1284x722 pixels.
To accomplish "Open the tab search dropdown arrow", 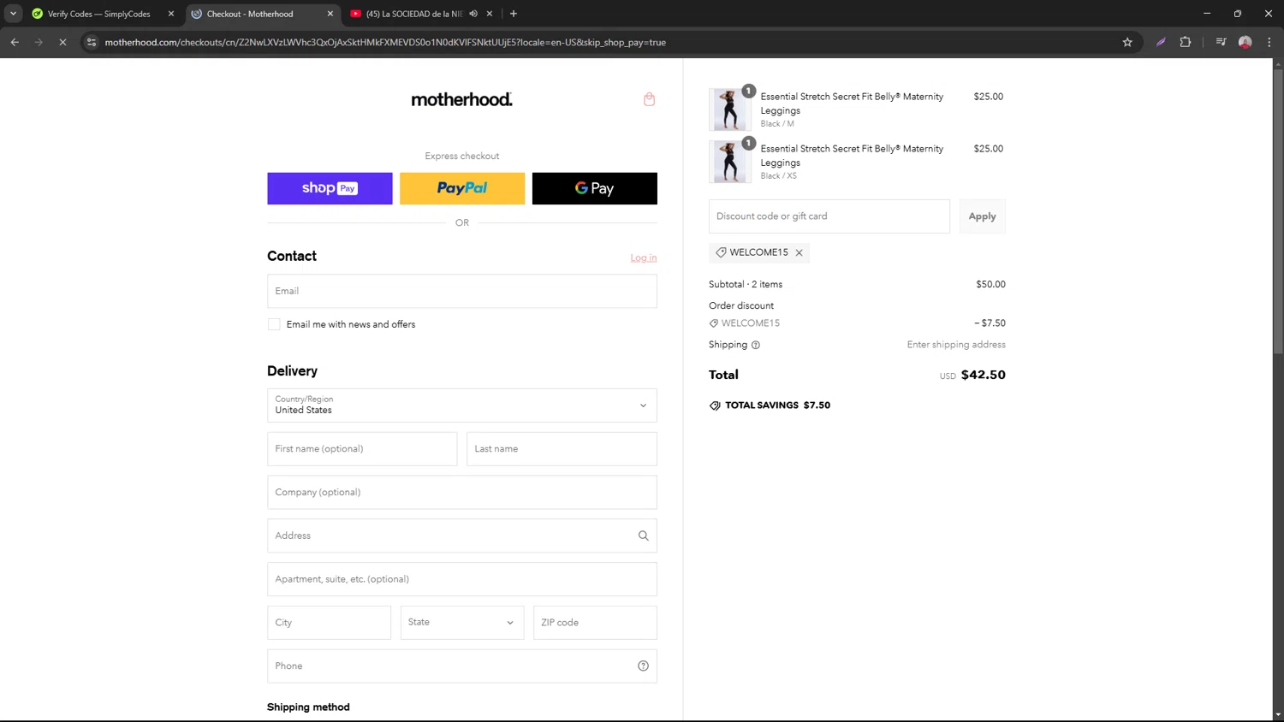I will [x=13, y=14].
